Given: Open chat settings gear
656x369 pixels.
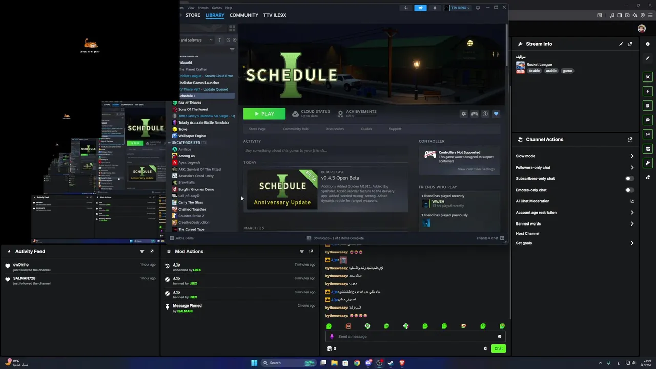Looking at the screenshot, I should (x=485, y=348).
